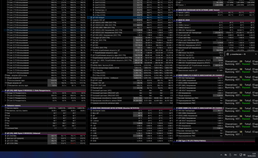The height and width of the screenshot is (158, 258).
Task: Click bolt icon beside Vcore in Nuvoton section
Action: (91, 123)
